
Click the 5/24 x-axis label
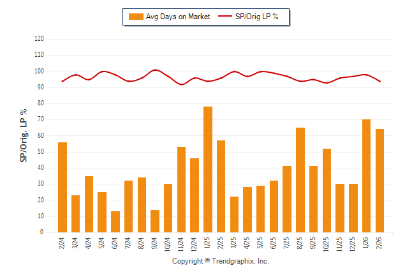[x=102, y=243]
